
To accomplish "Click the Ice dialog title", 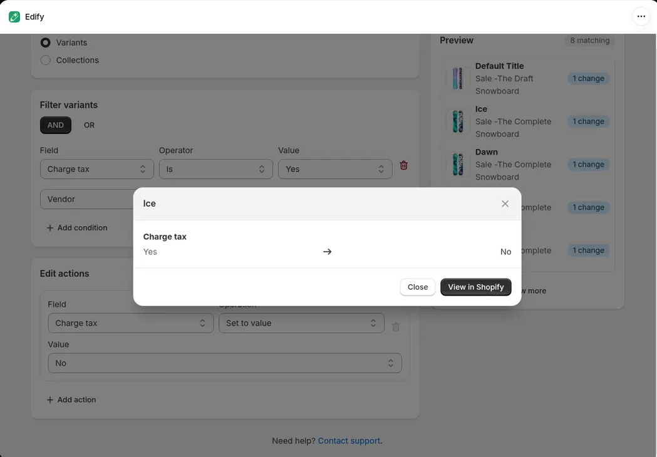I will 149,203.
